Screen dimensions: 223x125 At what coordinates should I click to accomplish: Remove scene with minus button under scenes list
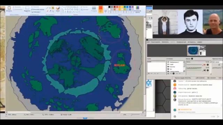[x=151, y=73]
